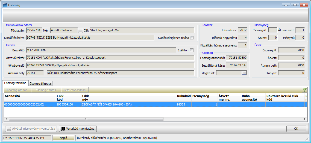The image size is (311, 143).
Task: Click the ESŐKABÁT NŐI 3/4-ES cell
Action: point(128,105)
